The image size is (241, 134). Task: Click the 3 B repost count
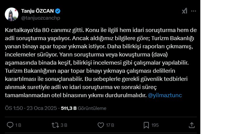(64, 125)
